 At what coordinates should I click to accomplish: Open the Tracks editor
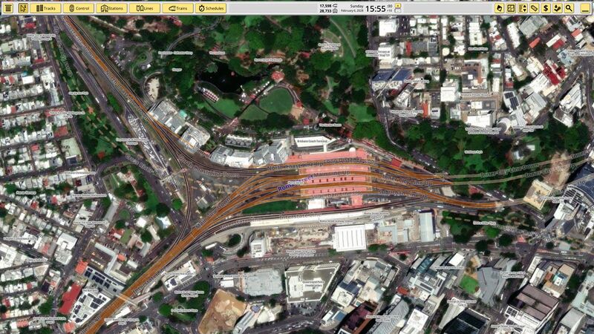pos(46,8)
